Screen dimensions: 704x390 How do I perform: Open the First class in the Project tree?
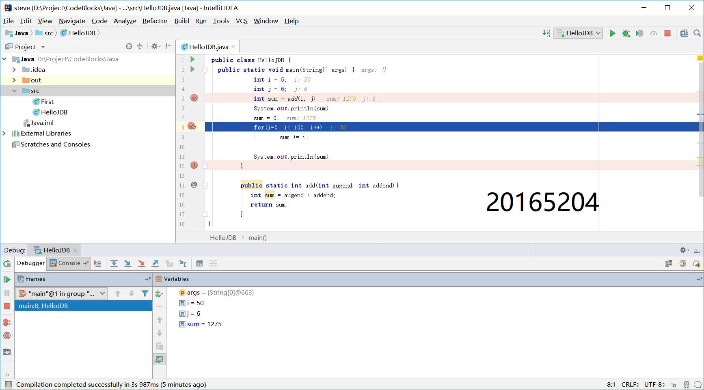click(x=47, y=102)
